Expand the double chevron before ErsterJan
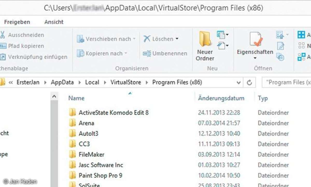 (x=11, y=83)
